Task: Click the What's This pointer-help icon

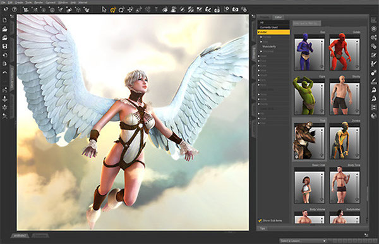Action: (6, 9)
